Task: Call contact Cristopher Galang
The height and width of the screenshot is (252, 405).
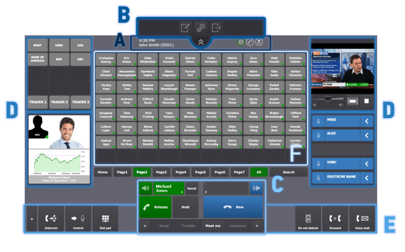Action: pos(106,60)
